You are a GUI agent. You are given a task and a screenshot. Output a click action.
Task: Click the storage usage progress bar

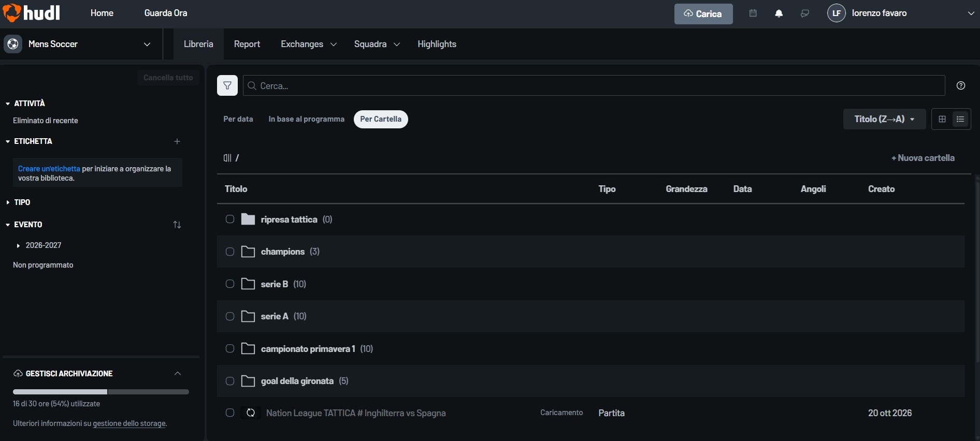click(x=101, y=392)
